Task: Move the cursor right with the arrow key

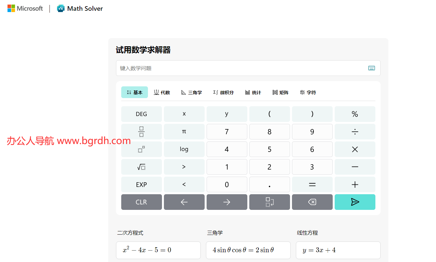Action: click(x=227, y=202)
